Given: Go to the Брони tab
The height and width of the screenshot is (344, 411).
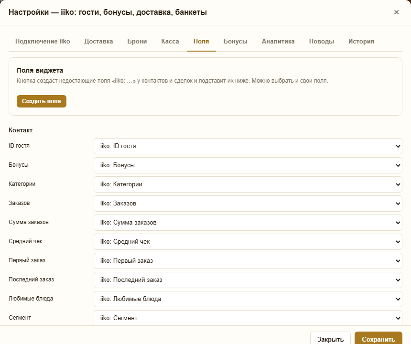Looking at the screenshot, I should coord(137,42).
